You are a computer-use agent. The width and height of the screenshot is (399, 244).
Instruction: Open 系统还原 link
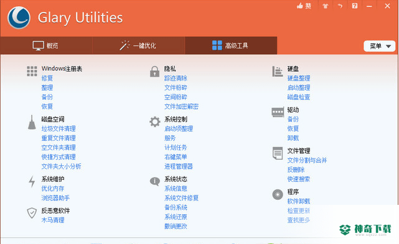(x=176, y=217)
